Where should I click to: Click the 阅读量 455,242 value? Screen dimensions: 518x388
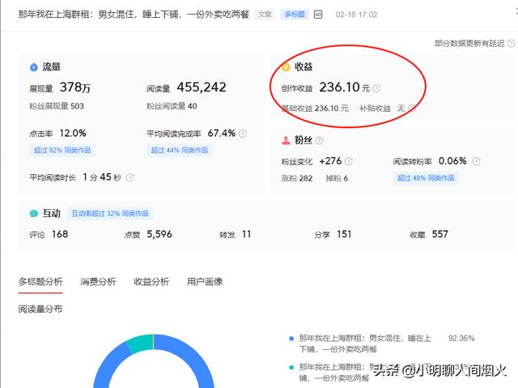pos(202,87)
